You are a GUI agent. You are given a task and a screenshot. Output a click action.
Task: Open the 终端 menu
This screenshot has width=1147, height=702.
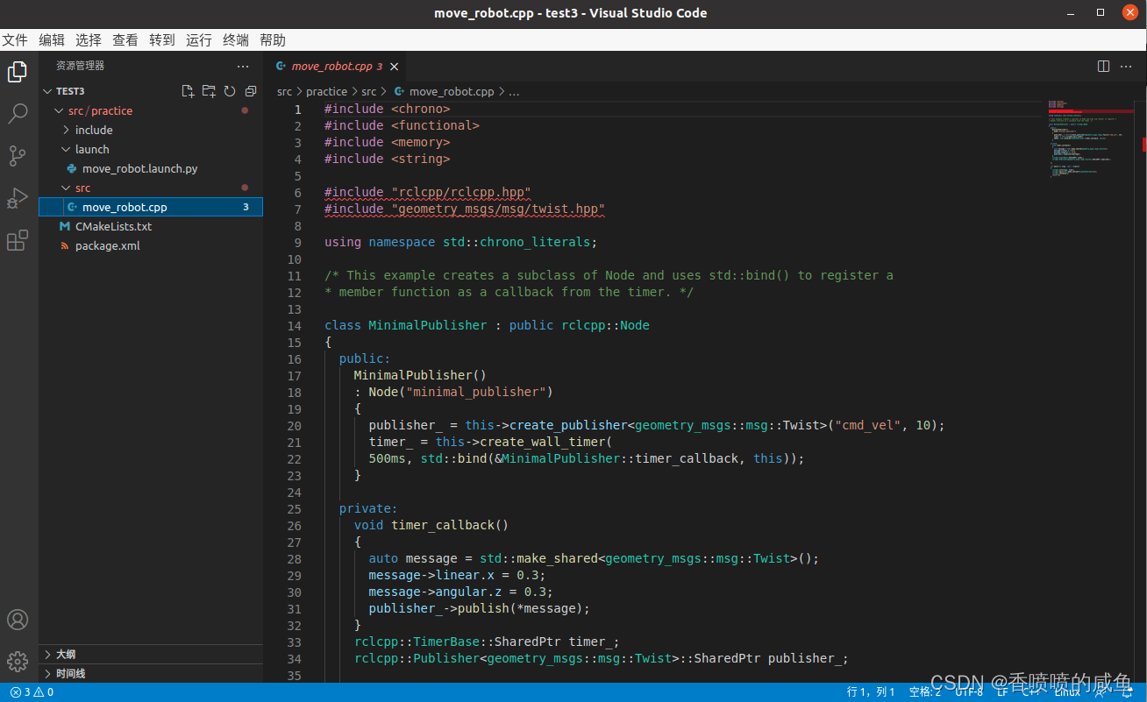(236, 40)
